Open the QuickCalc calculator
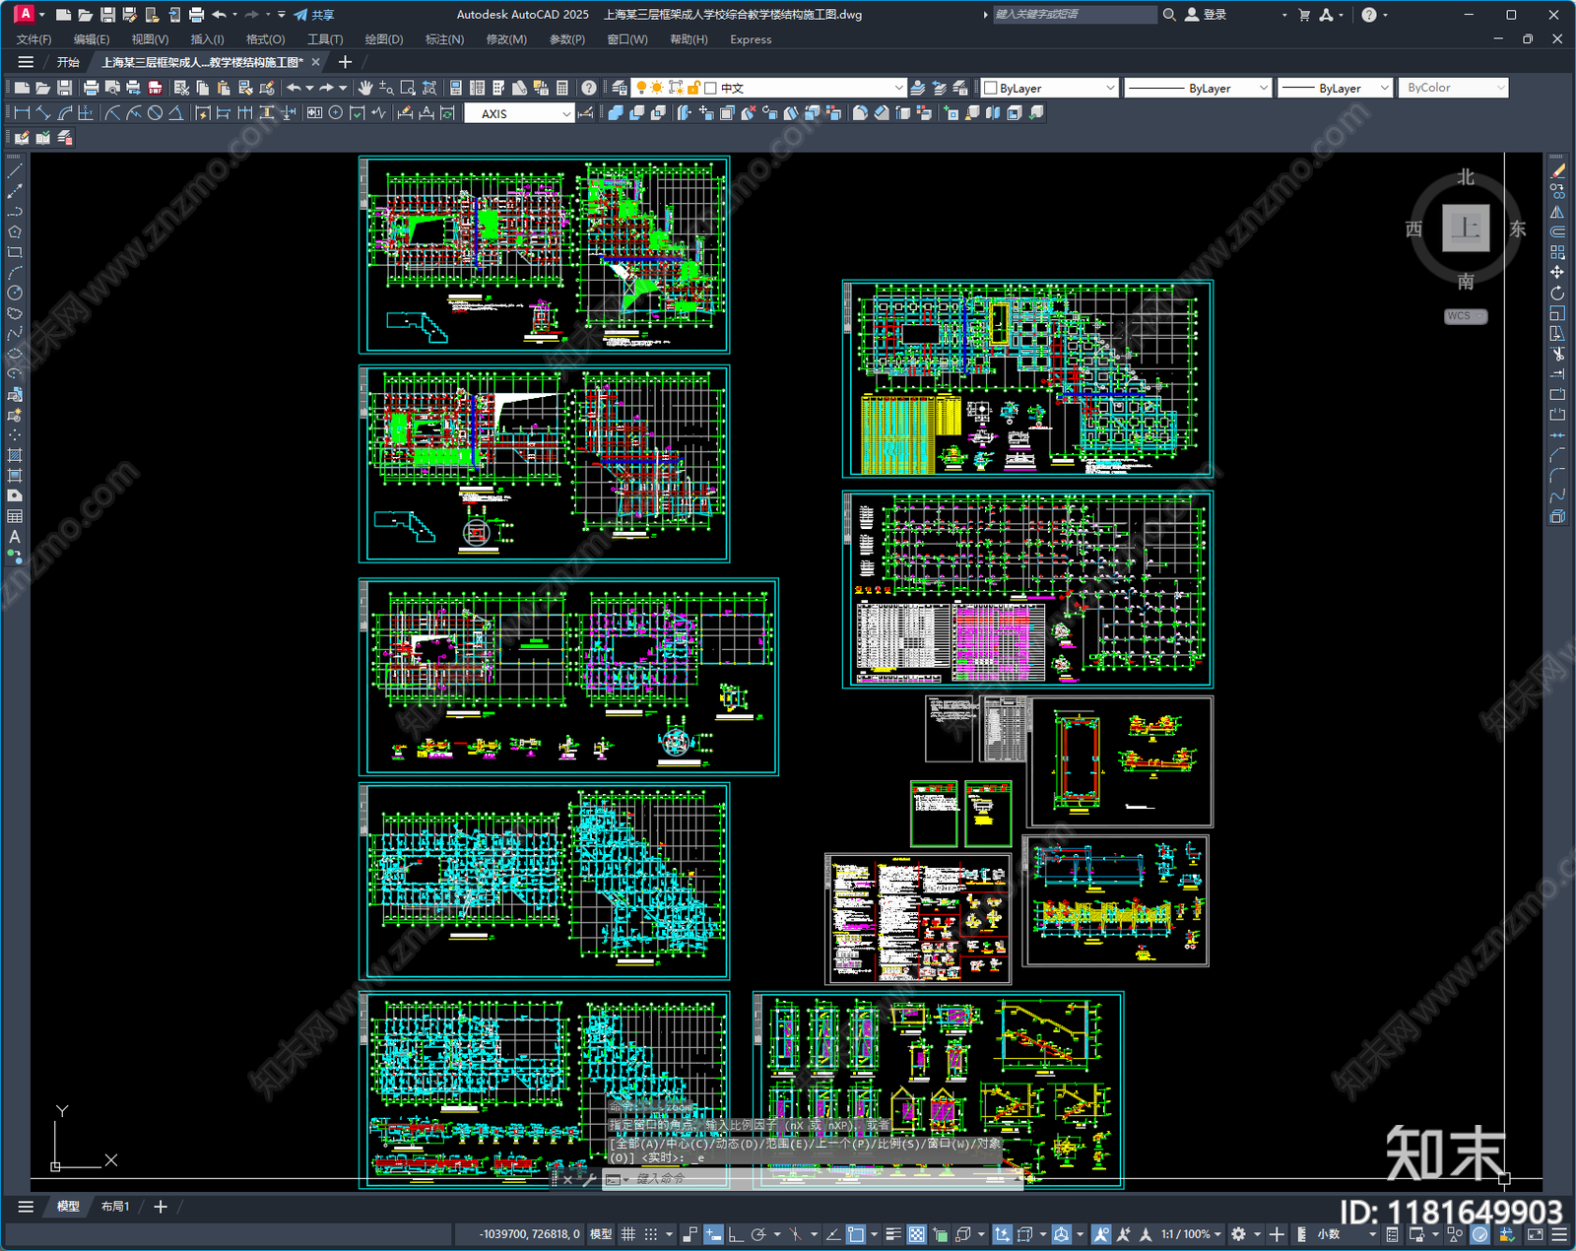1576x1251 pixels. tap(562, 88)
